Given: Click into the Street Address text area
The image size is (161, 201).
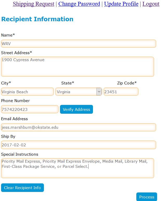Looking at the screenshot, I should [77, 67].
